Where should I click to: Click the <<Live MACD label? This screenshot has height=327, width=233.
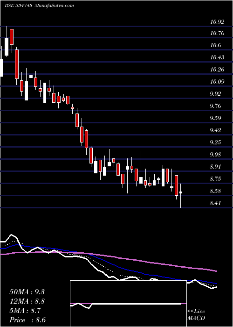[196, 314]
